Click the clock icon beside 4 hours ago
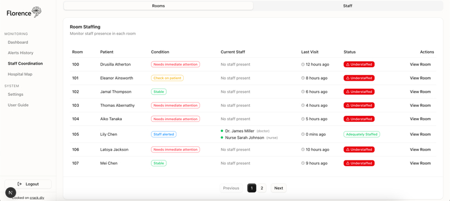Viewport: 450px width, 201px height. [303, 105]
